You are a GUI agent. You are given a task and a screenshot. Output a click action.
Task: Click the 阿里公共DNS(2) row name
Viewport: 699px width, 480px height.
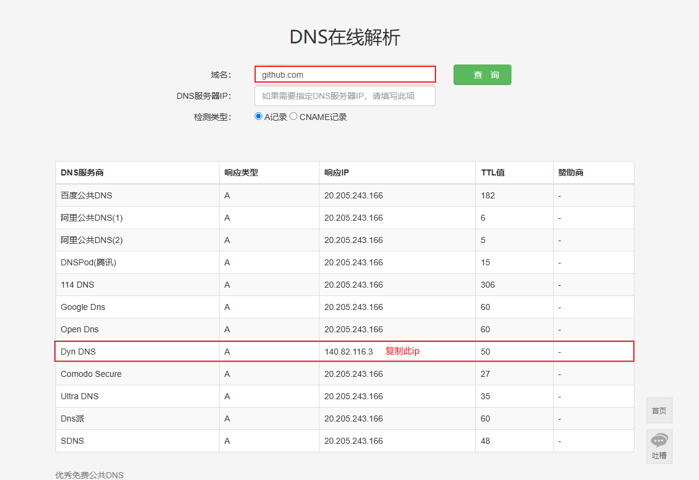point(92,240)
